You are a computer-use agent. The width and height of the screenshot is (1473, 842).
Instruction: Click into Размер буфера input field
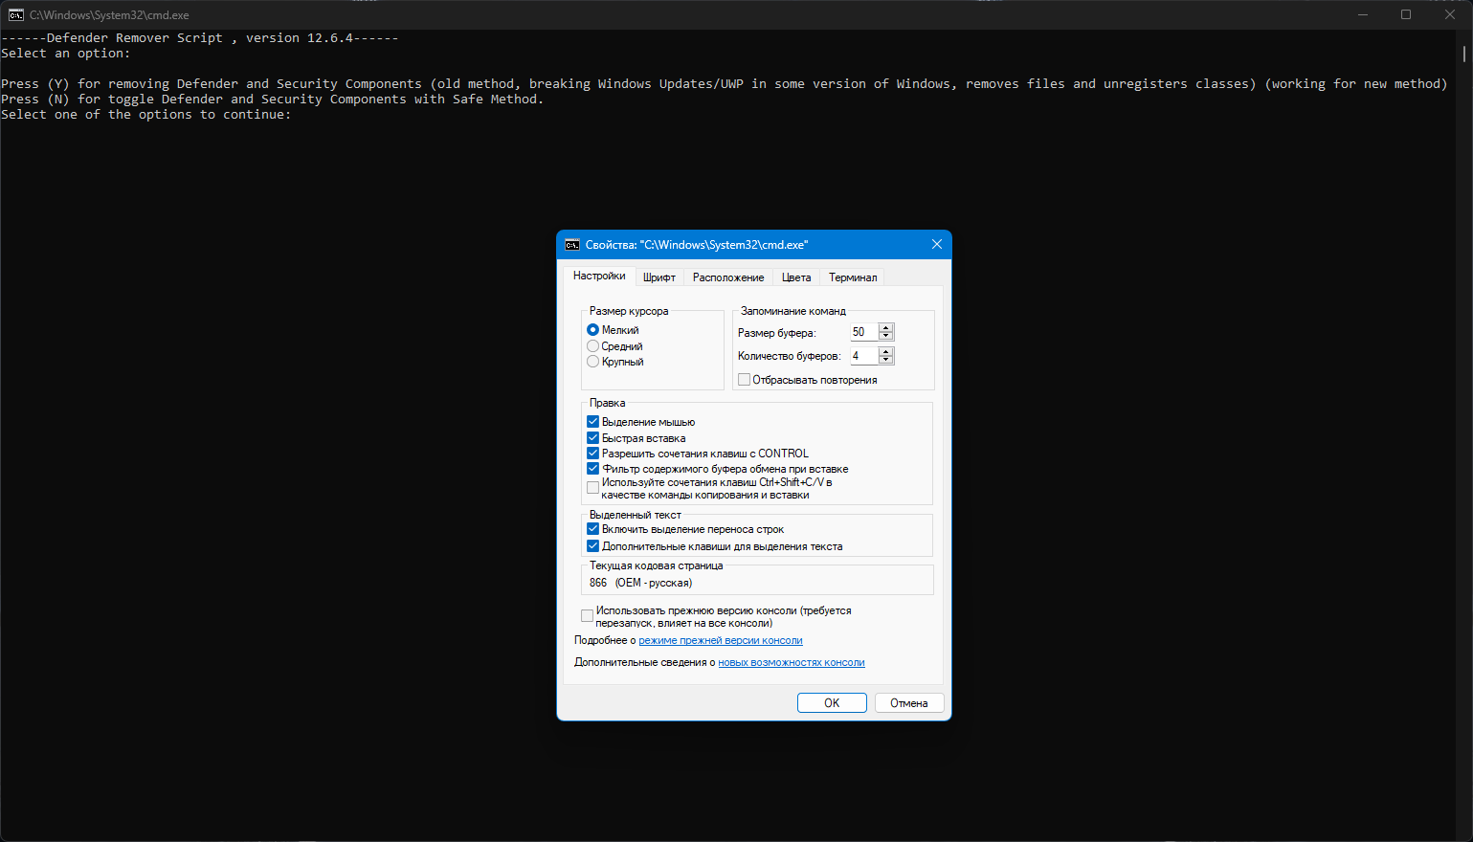(864, 332)
